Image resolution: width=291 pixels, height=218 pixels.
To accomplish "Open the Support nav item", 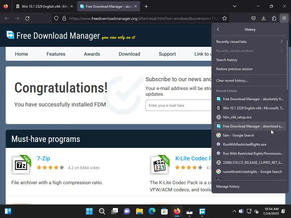I will click(167, 54).
